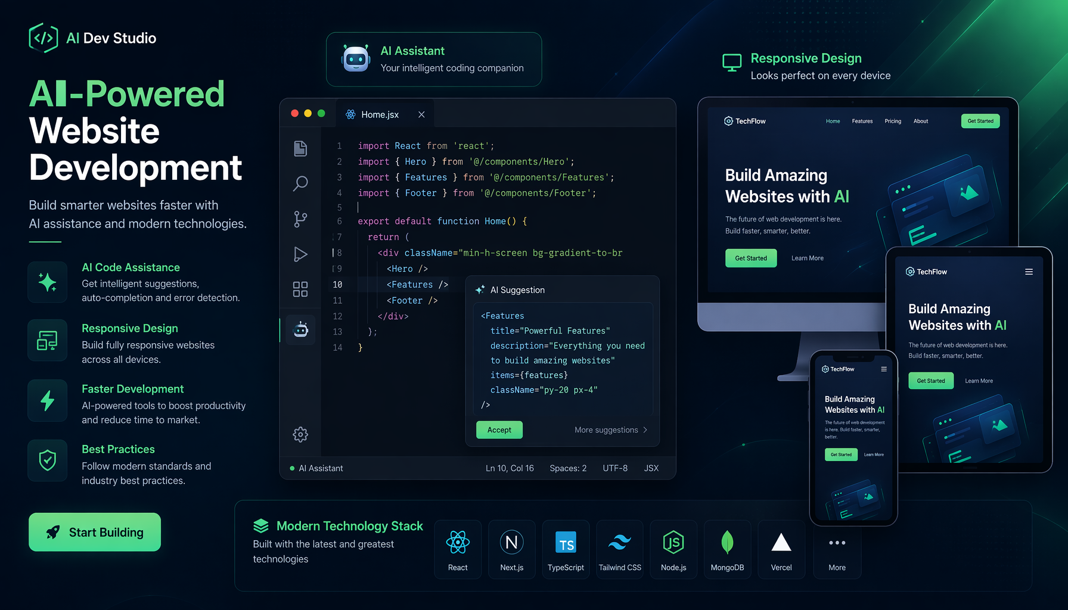Screen dimensions: 1068x610
Task: Select the Tailwind CSS technology tile
Action: 620,549
